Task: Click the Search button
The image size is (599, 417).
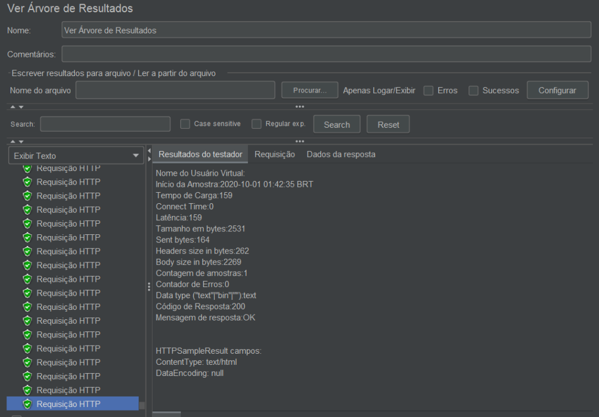Action: (x=337, y=125)
